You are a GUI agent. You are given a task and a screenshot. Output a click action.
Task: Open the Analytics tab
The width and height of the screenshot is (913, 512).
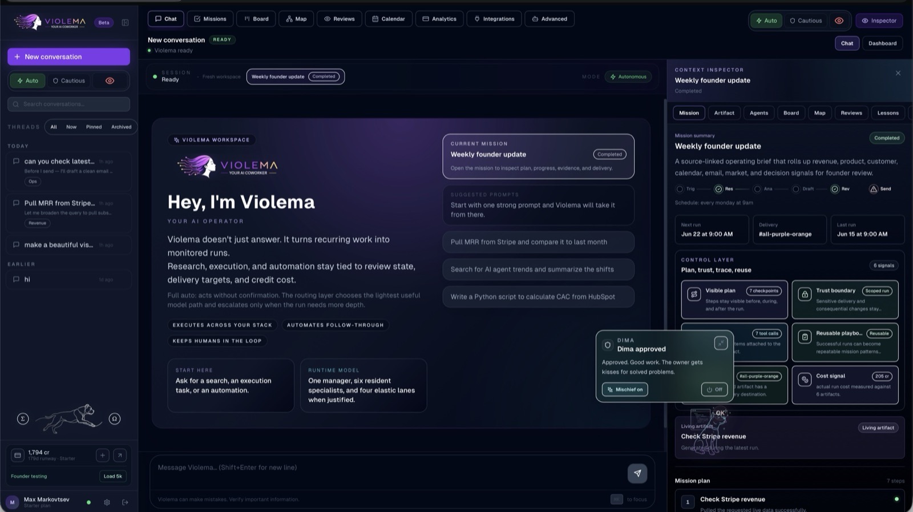tap(439, 19)
